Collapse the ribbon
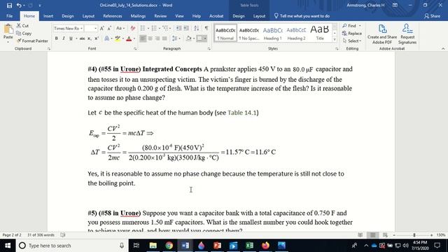 [443, 49]
